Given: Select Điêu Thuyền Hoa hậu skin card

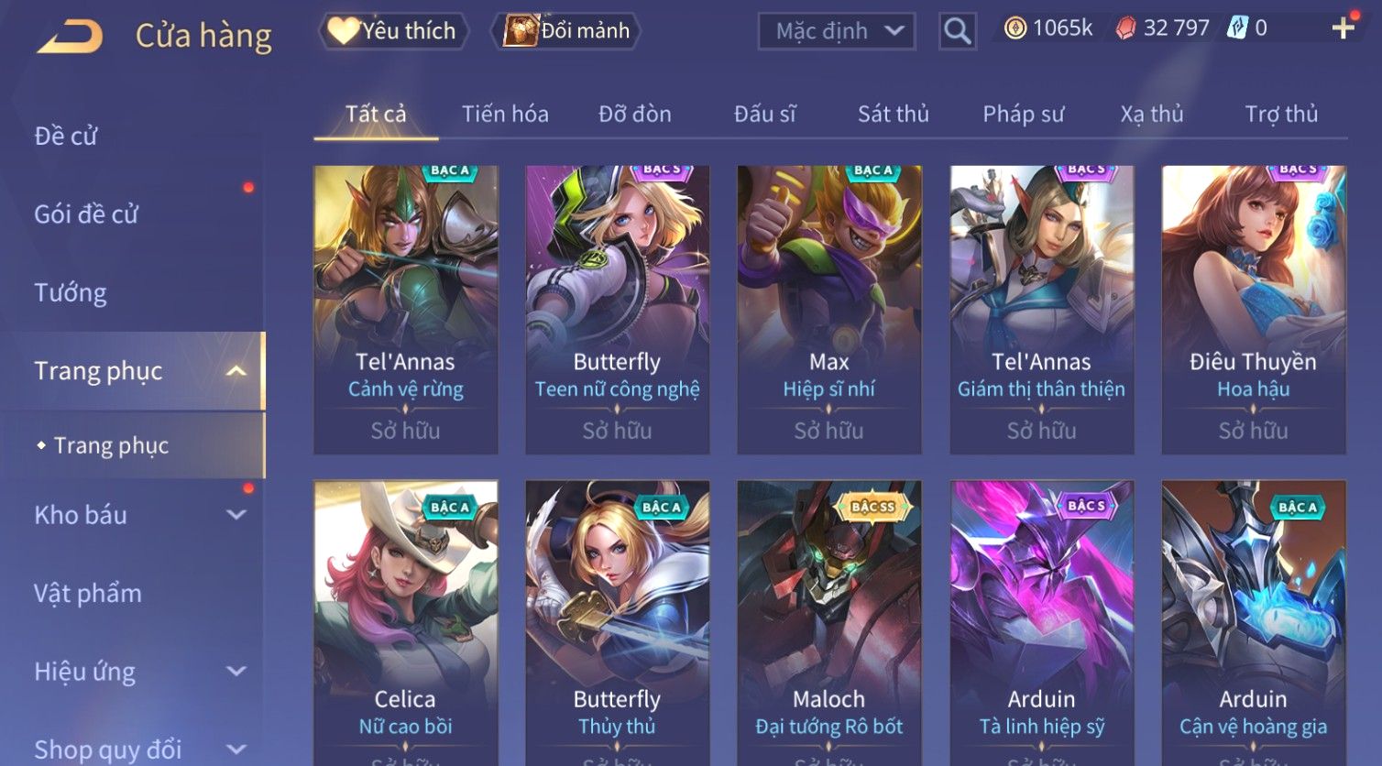Looking at the screenshot, I should point(1254,310).
